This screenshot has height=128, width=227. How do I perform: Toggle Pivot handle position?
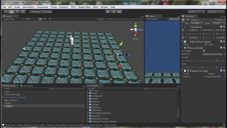coord(35,12)
